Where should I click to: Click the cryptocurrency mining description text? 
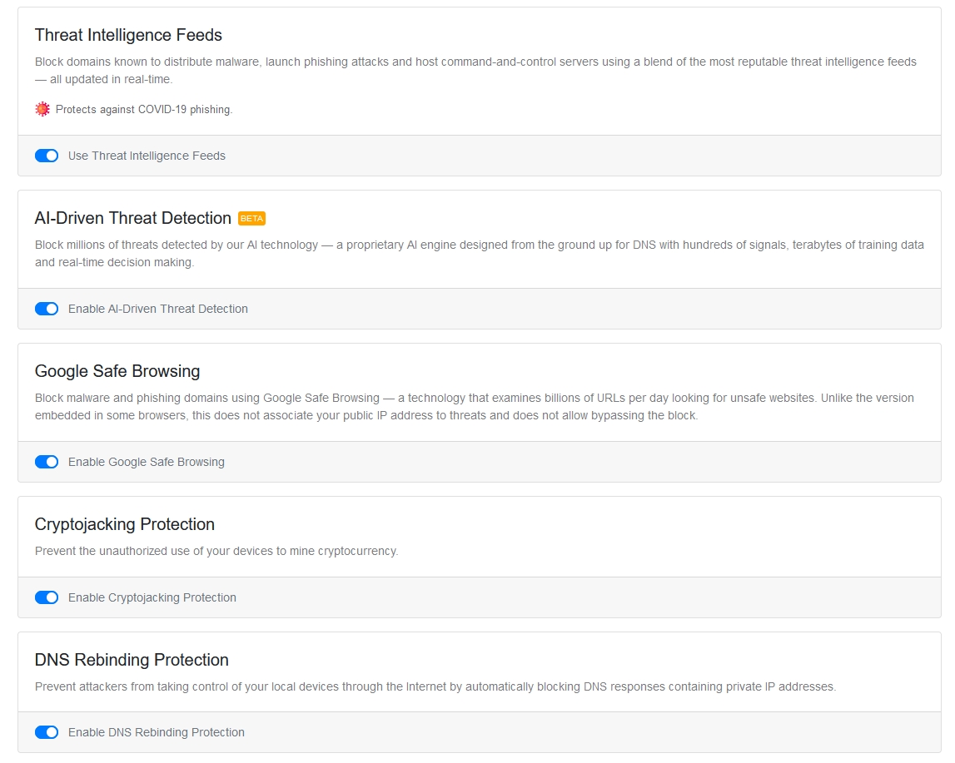(x=216, y=551)
